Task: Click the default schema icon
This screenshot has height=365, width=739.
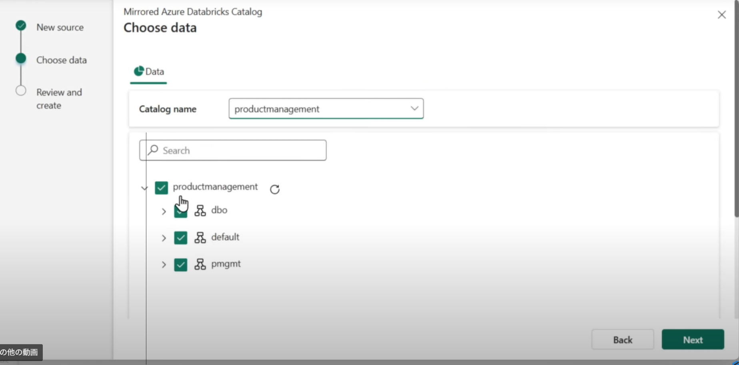Action: pyautogui.click(x=200, y=238)
